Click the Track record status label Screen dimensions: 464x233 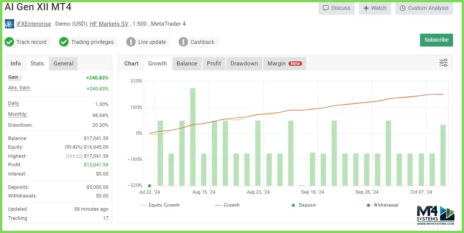(x=31, y=42)
